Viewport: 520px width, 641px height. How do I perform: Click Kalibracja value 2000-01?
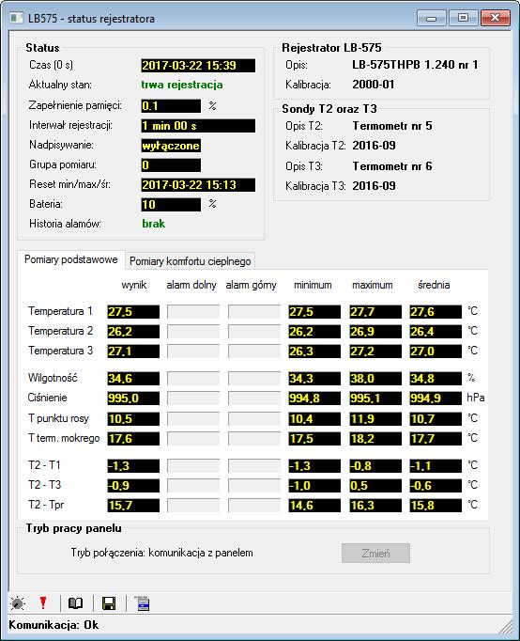374,85
